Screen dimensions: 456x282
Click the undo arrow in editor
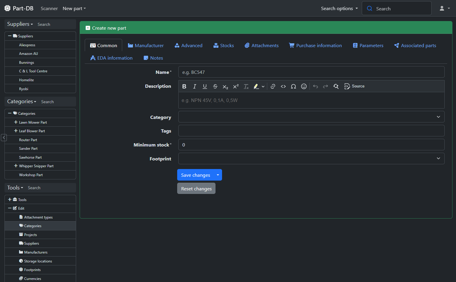pyautogui.click(x=315, y=86)
